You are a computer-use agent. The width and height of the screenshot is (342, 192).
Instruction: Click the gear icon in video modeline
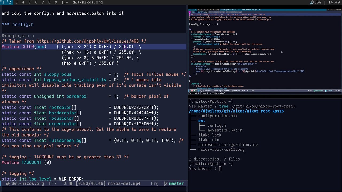click(199, 91)
